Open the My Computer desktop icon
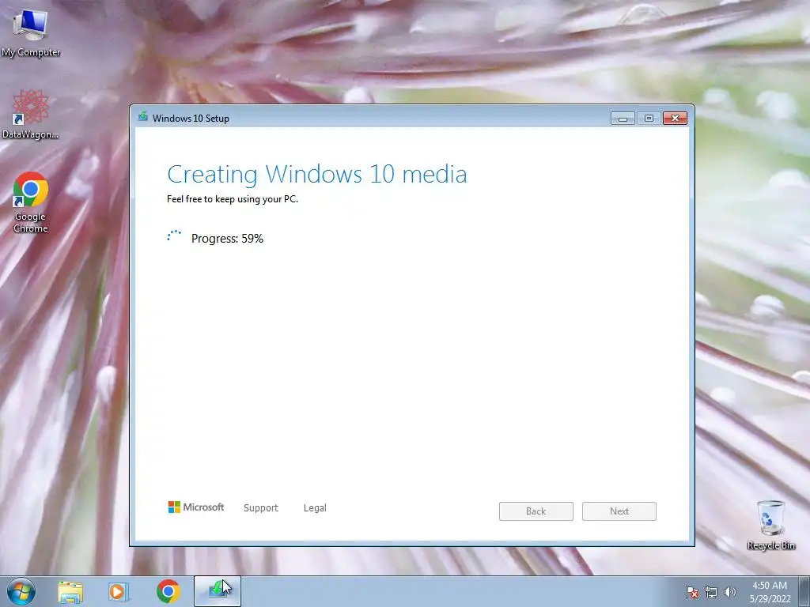 pos(31,32)
